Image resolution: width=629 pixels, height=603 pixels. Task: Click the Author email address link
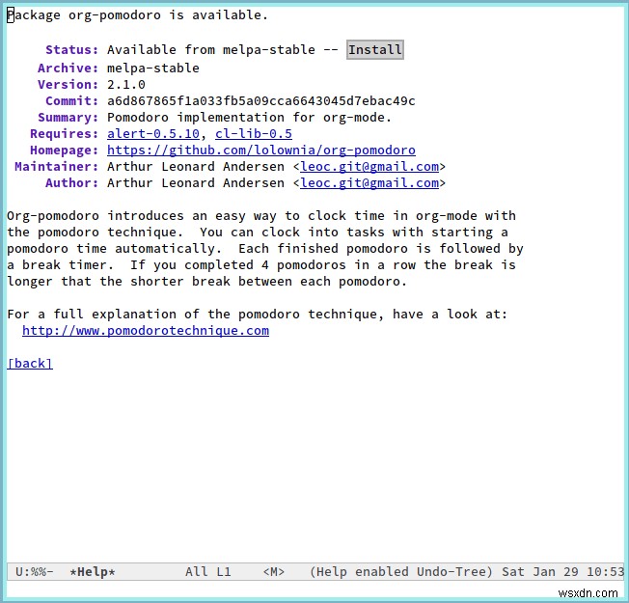tap(369, 183)
